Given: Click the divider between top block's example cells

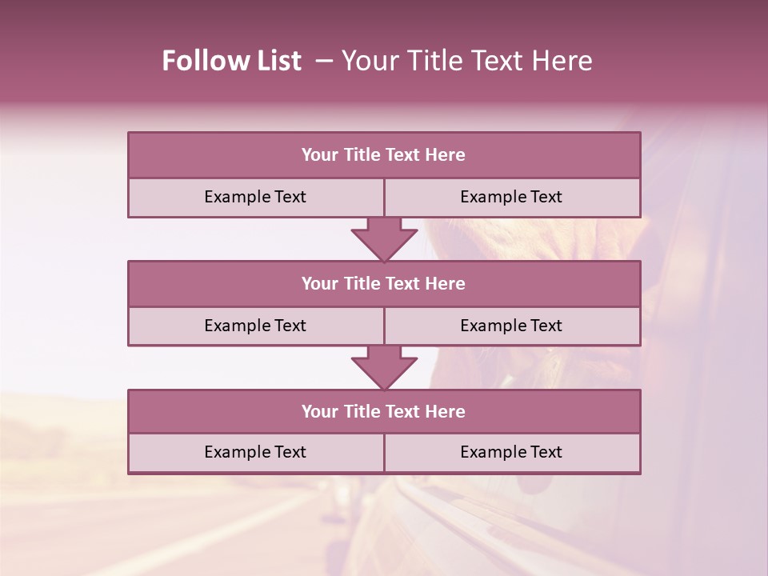Looking at the screenshot, I should tap(385, 198).
